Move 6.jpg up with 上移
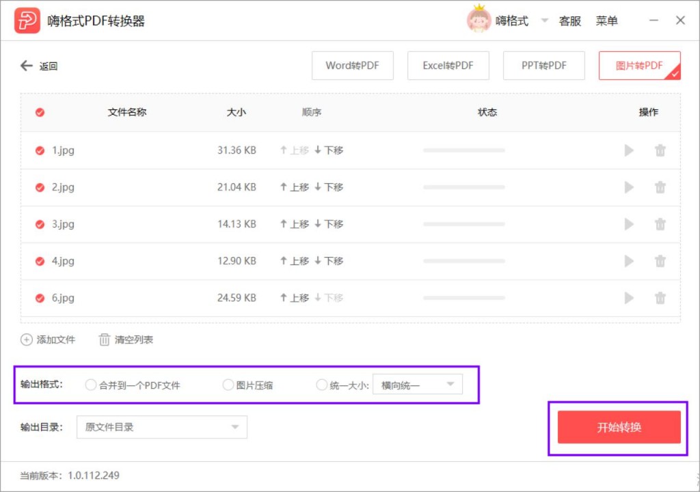 pyautogui.click(x=295, y=298)
